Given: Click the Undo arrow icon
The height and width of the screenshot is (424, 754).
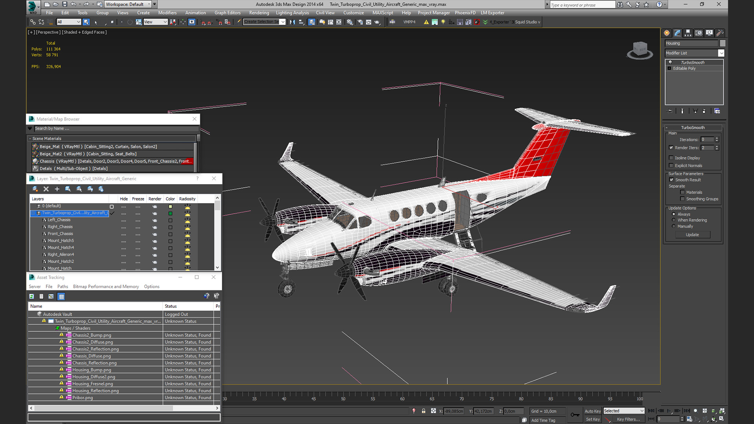Looking at the screenshot, I should point(73,4).
